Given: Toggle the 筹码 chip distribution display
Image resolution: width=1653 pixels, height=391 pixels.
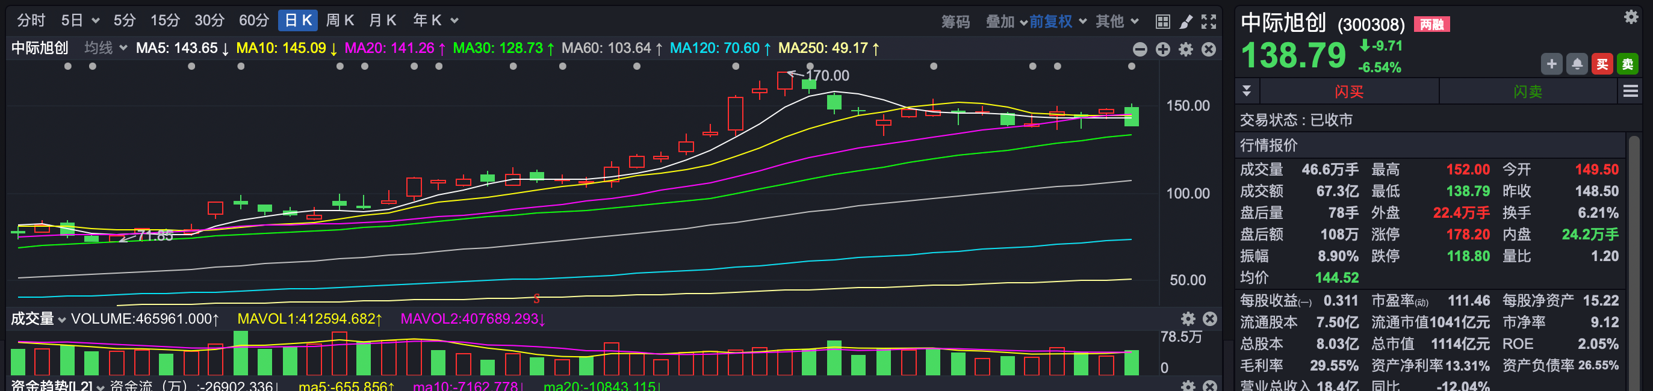Looking at the screenshot, I should (x=955, y=21).
